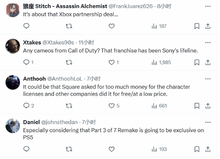Viewport: 220px width, 159px height.
Task: Open more options on Anthooh's tweet
Action: 208,79
